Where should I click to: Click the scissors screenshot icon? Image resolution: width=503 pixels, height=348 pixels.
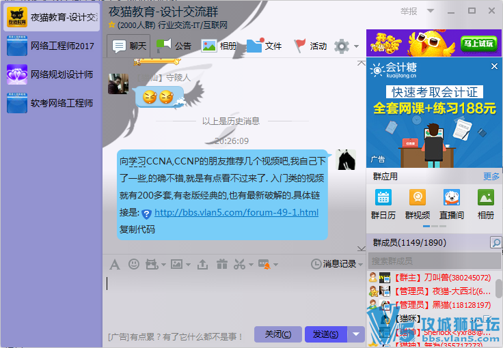tap(240, 265)
